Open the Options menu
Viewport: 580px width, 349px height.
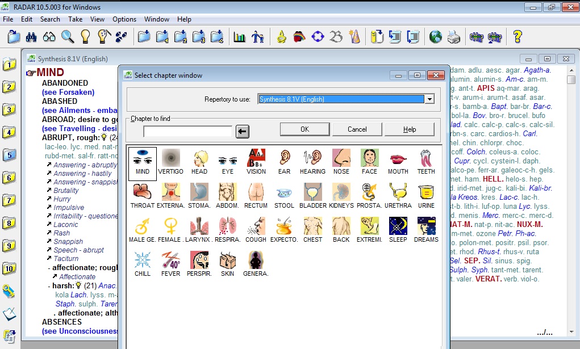124,19
